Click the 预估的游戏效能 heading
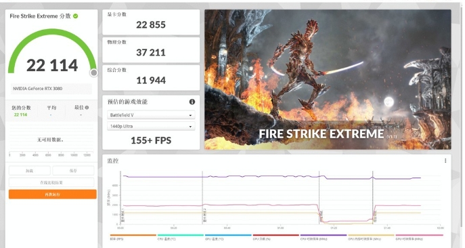 127,102
